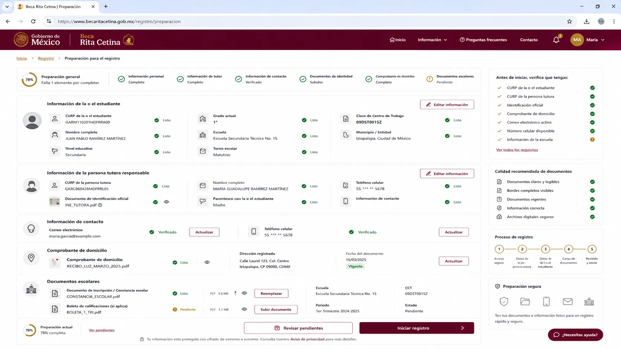Edit the tutor information

tap(447, 174)
